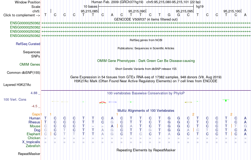Click the 4.88 upper scale value
The height and width of the screenshot is (160, 251).
[34, 93]
